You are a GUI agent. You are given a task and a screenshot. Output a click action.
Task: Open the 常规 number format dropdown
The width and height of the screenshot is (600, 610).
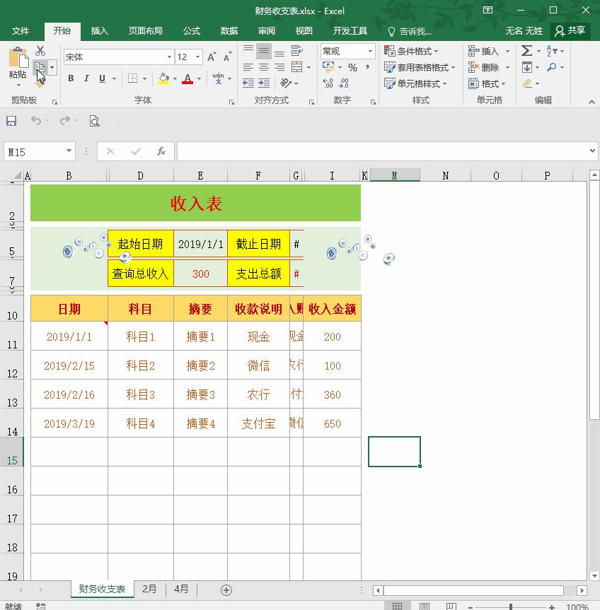coord(346,51)
